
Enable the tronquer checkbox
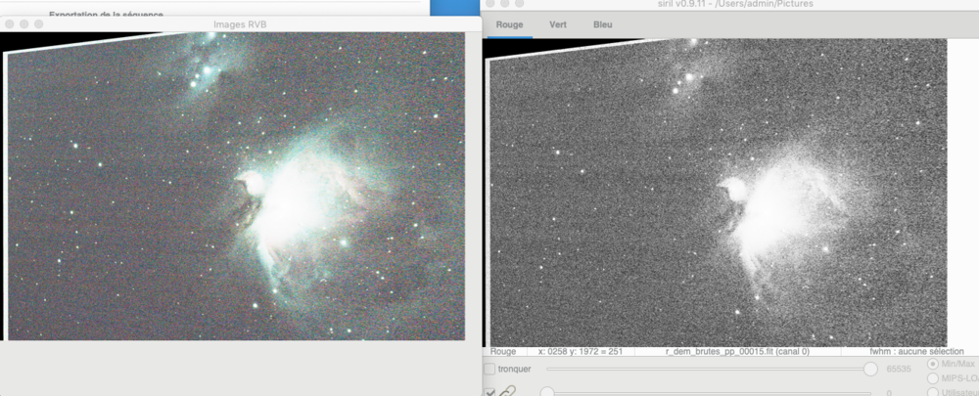pyautogui.click(x=489, y=370)
